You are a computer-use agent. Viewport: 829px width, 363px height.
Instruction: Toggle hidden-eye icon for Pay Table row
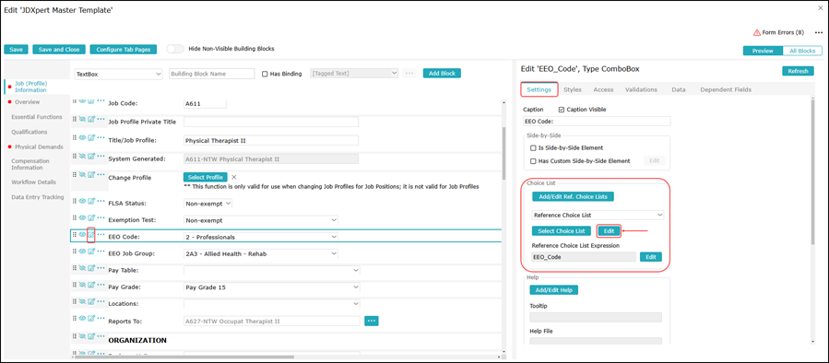82,268
